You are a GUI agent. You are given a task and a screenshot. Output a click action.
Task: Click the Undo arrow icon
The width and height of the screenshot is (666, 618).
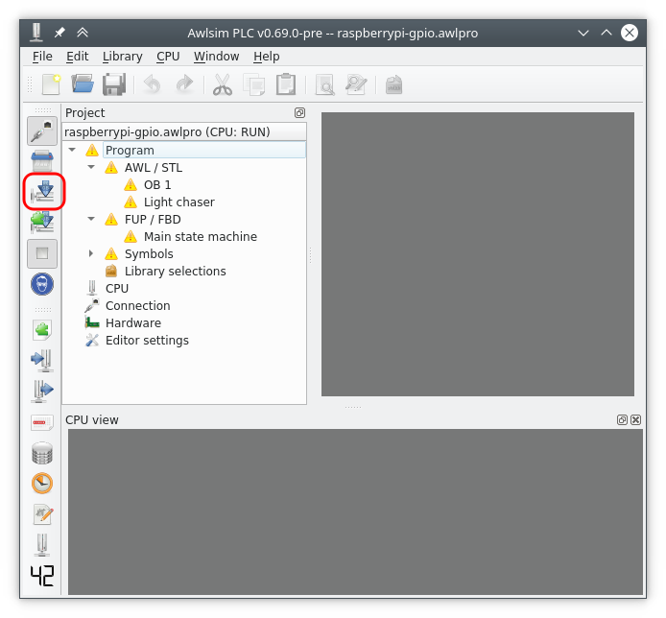152,84
